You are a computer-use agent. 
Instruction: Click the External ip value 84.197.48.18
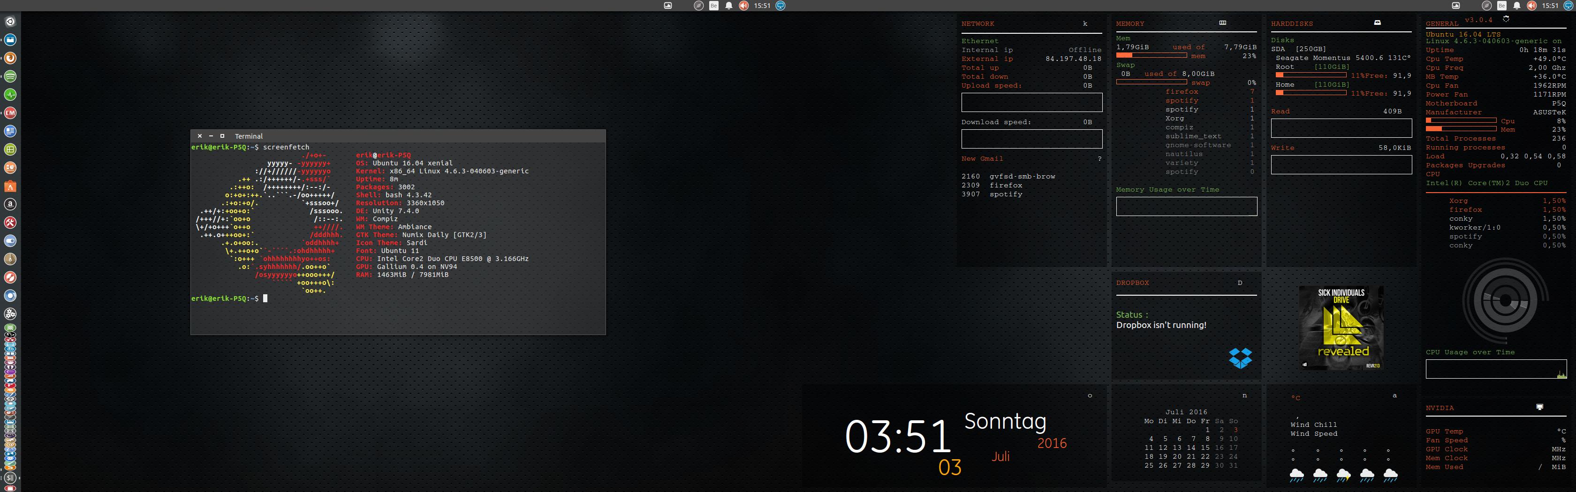pos(1073,59)
